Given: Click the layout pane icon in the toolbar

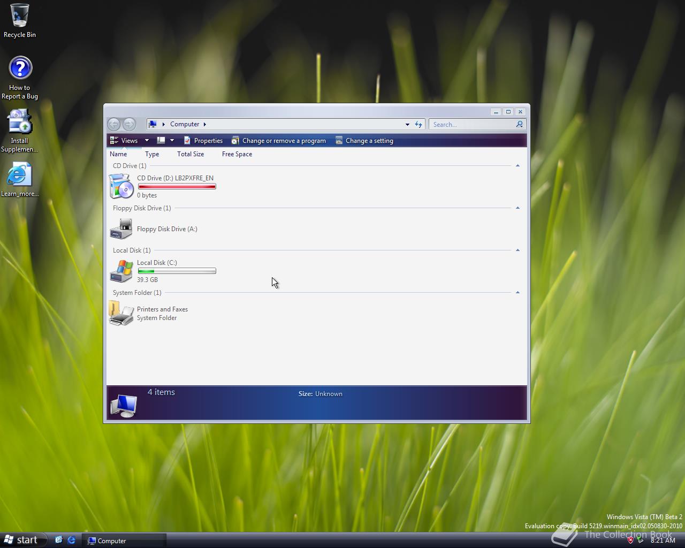Looking at the screenshot, I should 161,140.
